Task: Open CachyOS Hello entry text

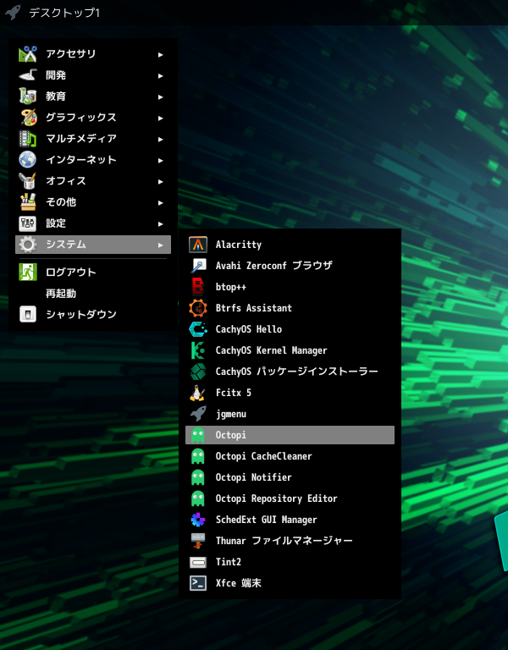Action: pyautogui.click(x=249, y=329)
